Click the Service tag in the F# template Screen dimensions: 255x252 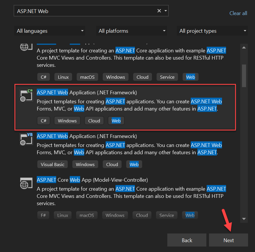point(166,215)
